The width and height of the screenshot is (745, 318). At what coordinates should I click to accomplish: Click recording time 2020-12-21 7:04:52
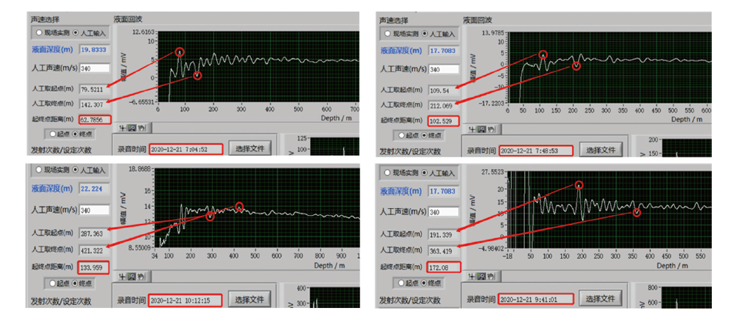click(x=185, y=149)
